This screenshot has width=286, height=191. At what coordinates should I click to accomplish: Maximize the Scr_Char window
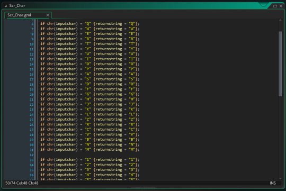[275, 6]
